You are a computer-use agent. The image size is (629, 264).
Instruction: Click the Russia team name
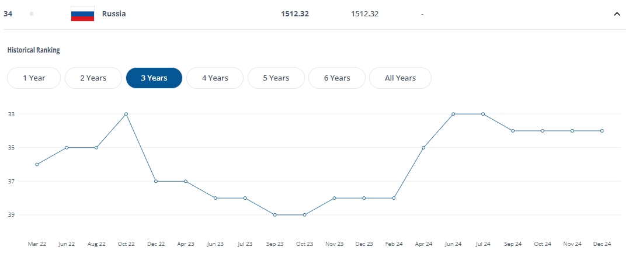114,14
